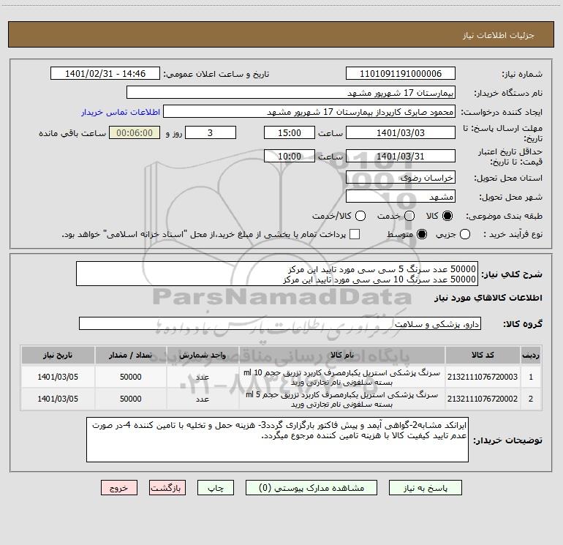Click the ردیف column header
Image resolution: width=563 pixels, height=545 pixels.
pyautogui.click(x=531, y=355)
